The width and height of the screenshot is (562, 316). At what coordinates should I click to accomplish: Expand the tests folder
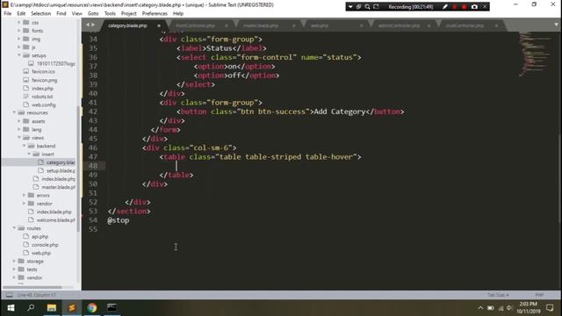[x=14, y=269]
